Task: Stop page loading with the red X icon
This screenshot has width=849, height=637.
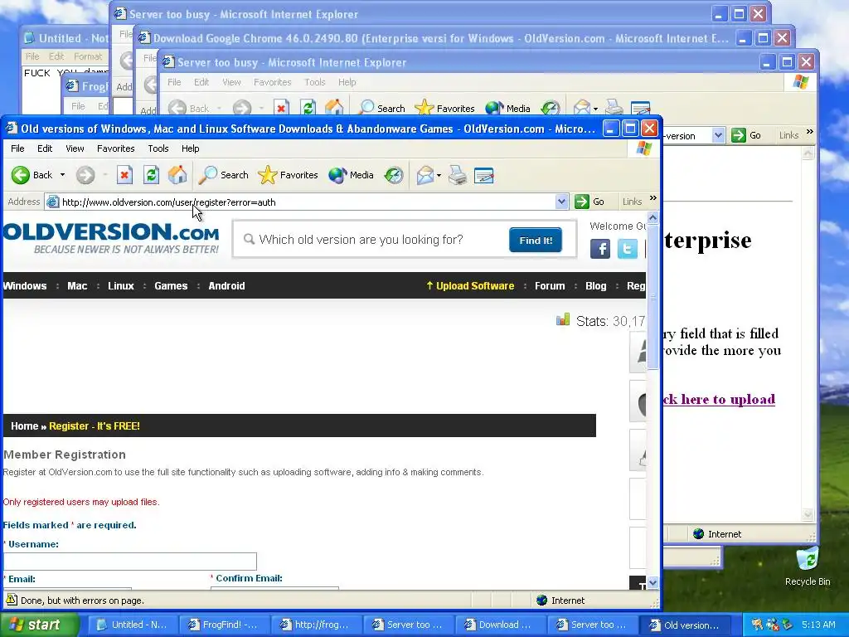Action: (124, 175)
